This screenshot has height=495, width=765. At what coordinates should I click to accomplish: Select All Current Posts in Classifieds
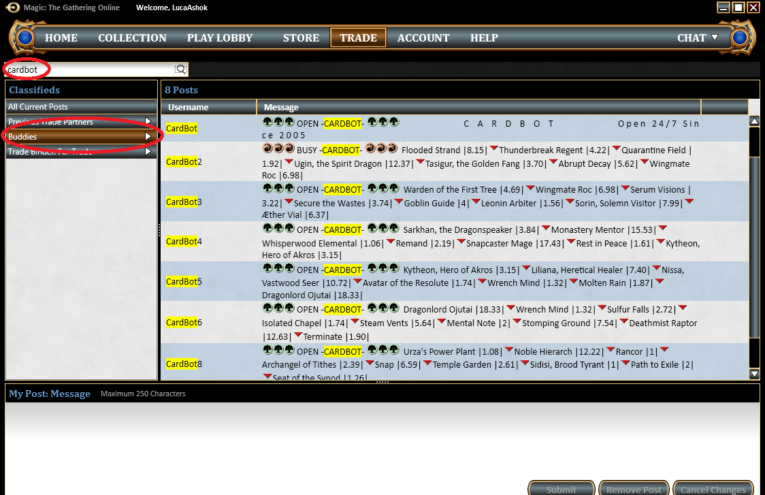coord(38,107)
